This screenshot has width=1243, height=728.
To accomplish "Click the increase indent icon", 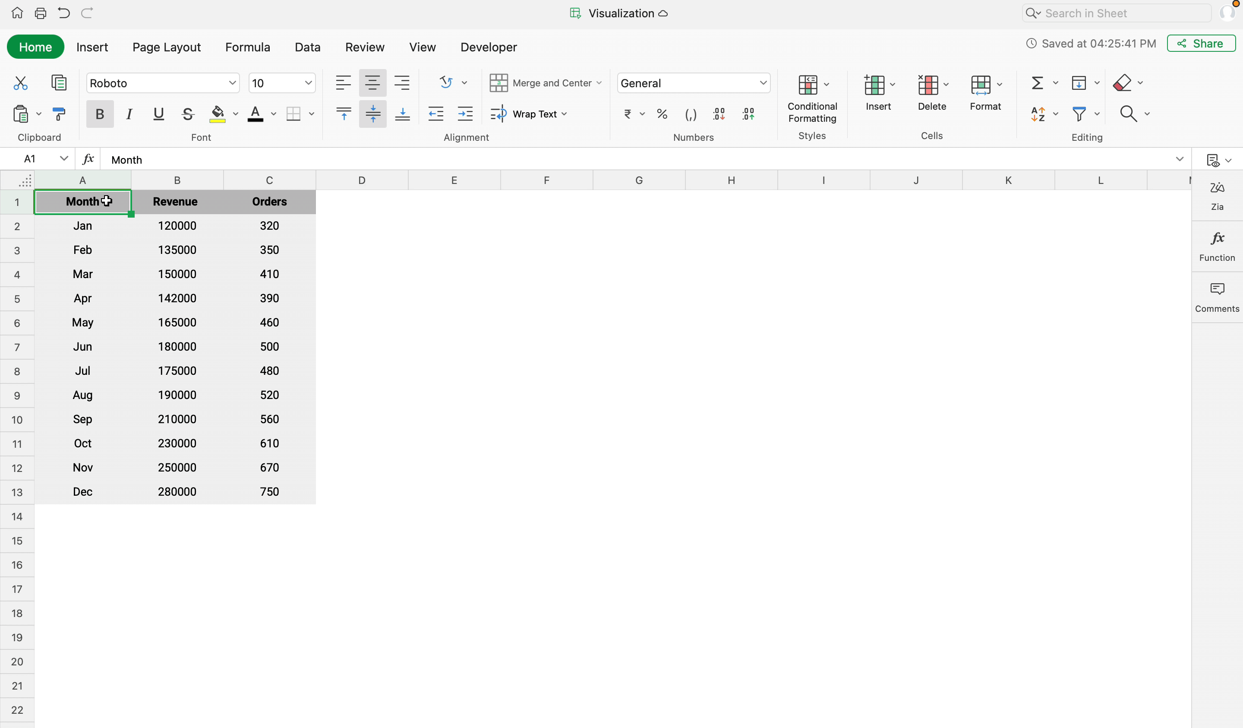I will pos(465,114).
